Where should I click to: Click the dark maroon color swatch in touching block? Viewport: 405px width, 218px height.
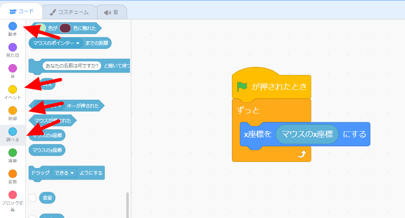click(x=65, y=28)
